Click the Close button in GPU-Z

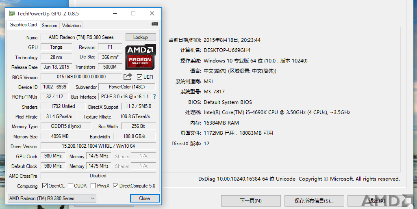[x=145, y=198]
